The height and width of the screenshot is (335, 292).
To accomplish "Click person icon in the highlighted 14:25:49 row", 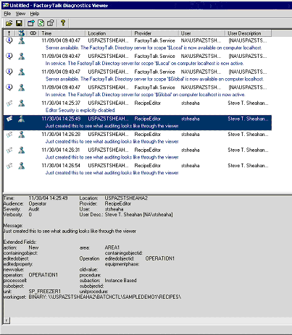I will click(22, 119).
